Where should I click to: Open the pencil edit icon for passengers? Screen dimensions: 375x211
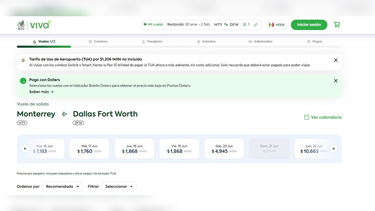pyautogui.click(x=256, y=24)
